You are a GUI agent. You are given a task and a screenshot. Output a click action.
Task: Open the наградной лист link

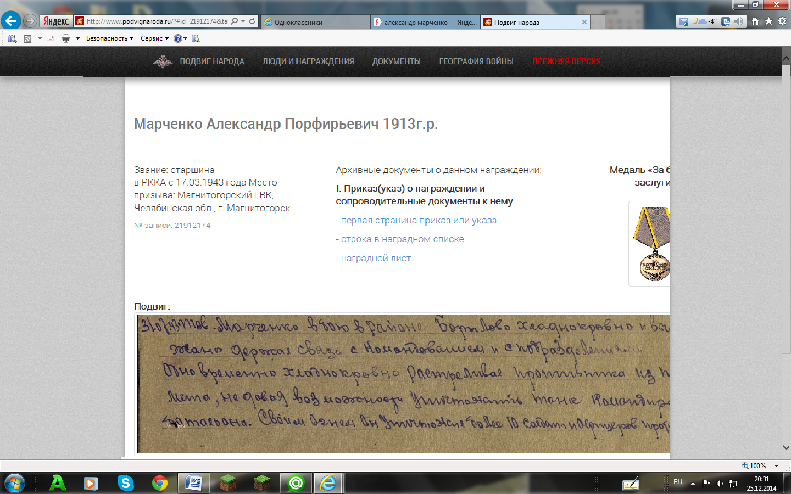click(375, 259)
